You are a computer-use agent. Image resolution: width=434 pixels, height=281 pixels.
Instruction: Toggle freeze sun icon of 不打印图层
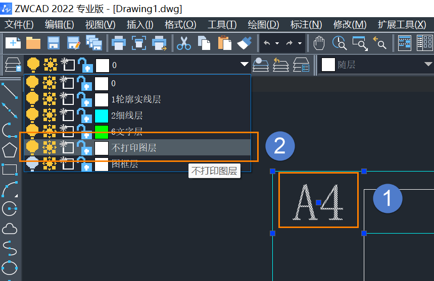pos(50,147)
